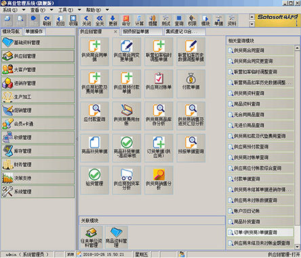Open the 供应商到货率分析 cart module
The image size is (301, 258).
(127, 180)
